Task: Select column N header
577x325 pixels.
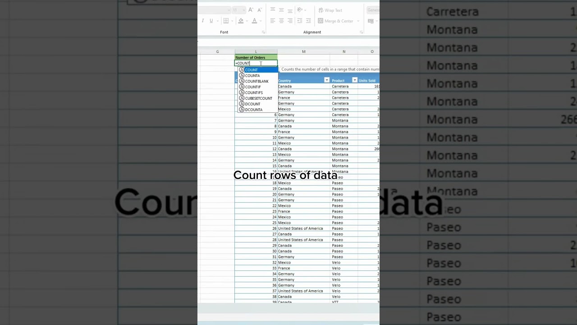Action: [344, 51]
